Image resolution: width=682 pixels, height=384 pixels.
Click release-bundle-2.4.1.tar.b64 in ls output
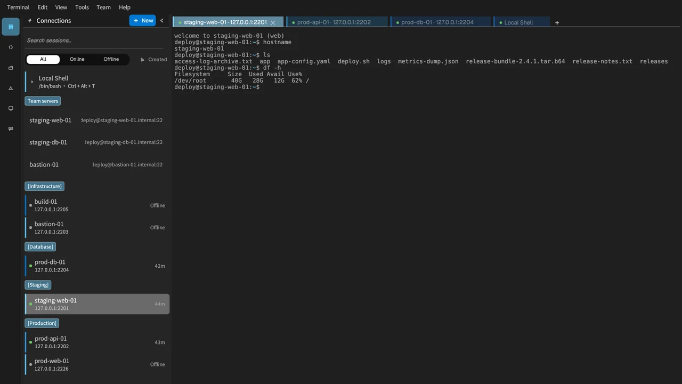coord(515,61)
